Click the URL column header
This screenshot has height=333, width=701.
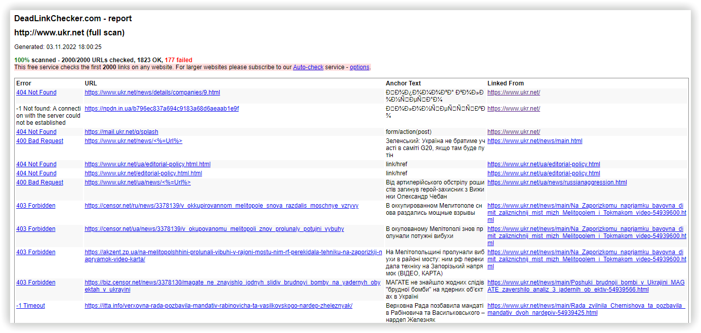(x=91, y=83)
